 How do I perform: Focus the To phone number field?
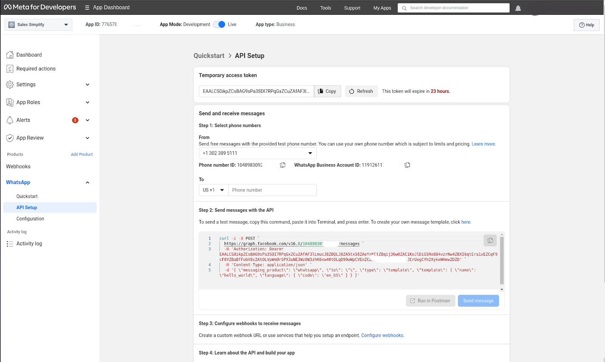click(273, 190)
